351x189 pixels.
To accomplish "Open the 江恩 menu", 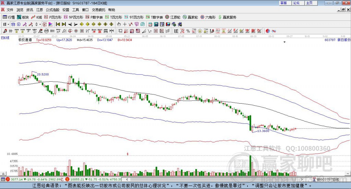I will coord(39,10).
